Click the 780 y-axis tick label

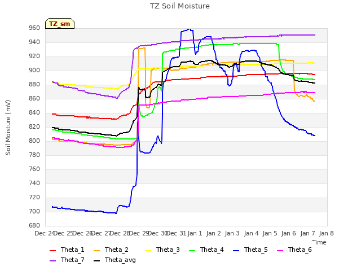click(34, 155)
